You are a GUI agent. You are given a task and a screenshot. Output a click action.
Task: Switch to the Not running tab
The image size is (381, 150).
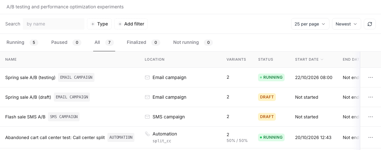click(x=193, y=43)
